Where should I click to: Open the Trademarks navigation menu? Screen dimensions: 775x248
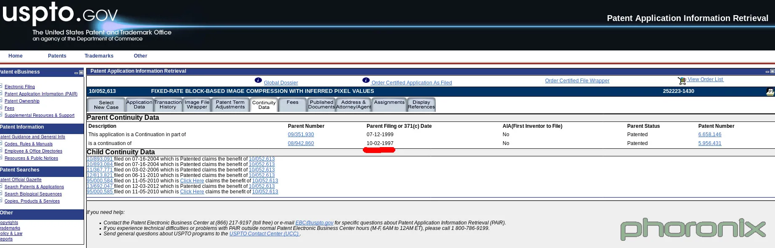[99, 56]
